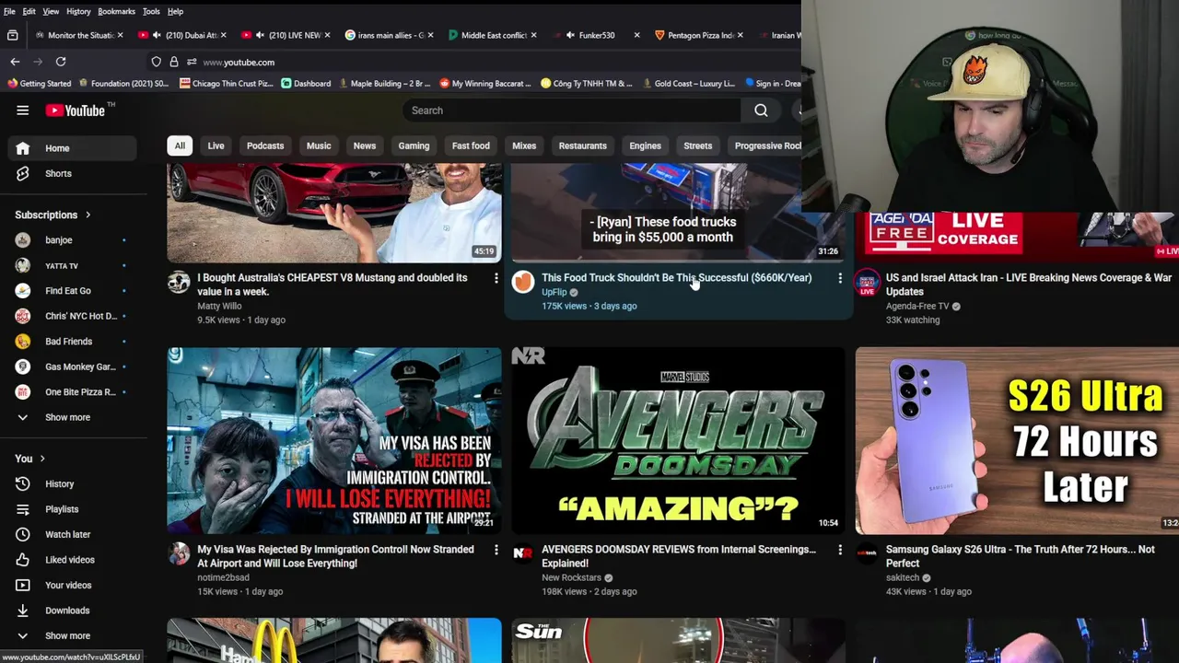
Task: Open the File menu
Action: pos(9,11)
